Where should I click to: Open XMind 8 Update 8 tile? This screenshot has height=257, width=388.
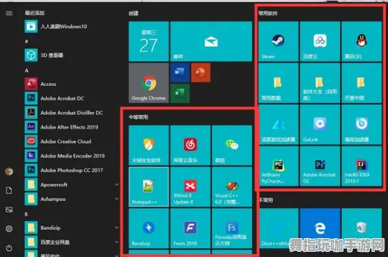coord(190,187)
